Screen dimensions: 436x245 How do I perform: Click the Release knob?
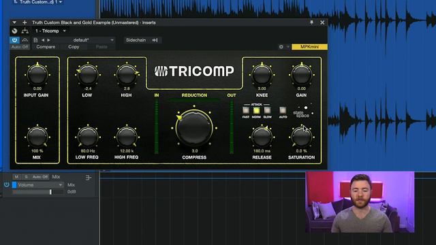[x=262, y=137]
